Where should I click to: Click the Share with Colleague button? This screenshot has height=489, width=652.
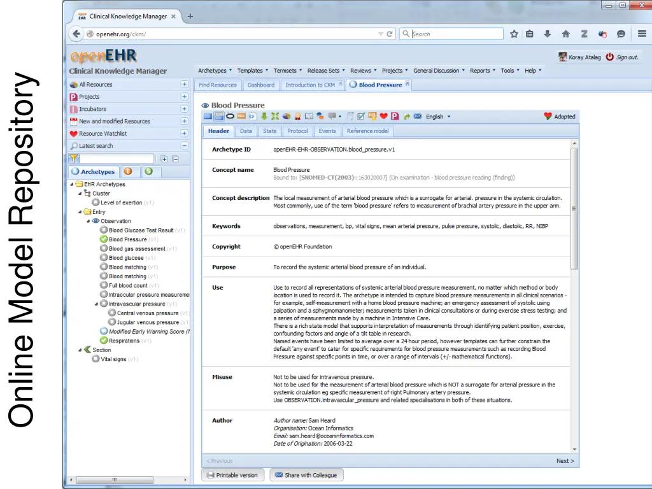306,475
